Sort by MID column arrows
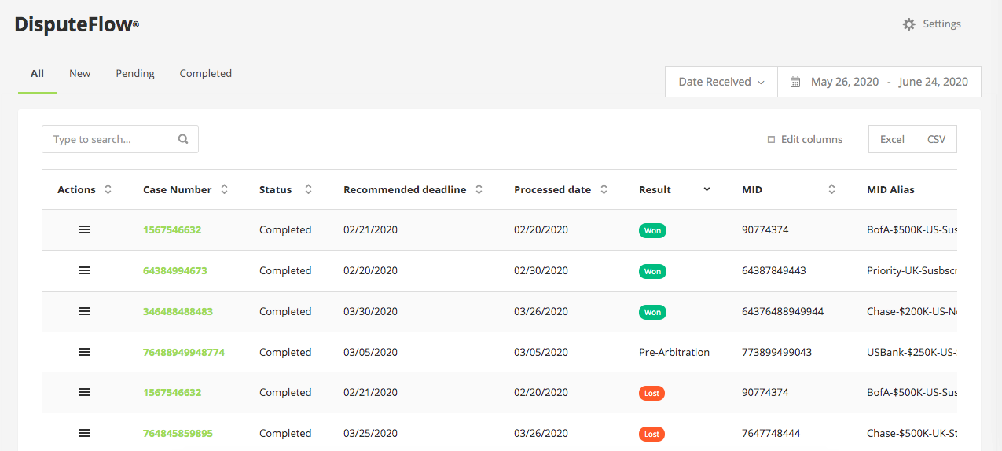The width and height of the screenshot is (1002, 451). pos(831,189)
